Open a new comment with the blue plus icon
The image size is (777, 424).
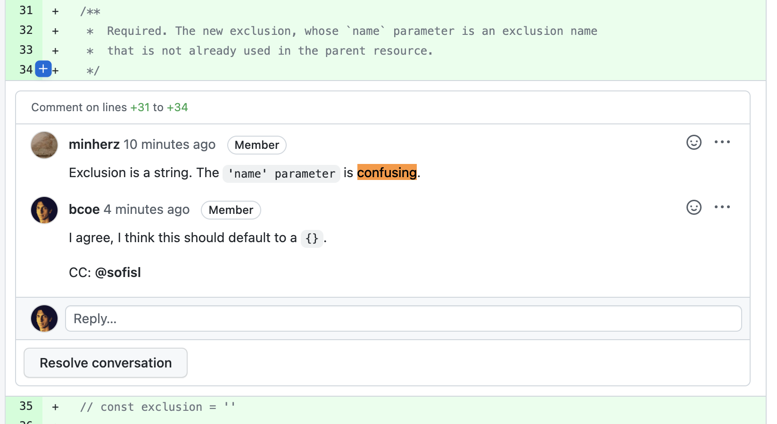click(43, 69)
